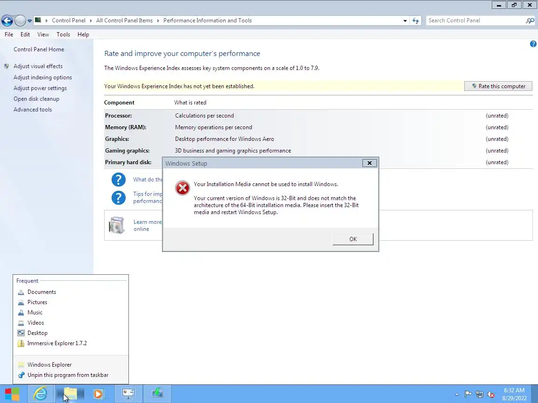Expand the chevron after Control Panel breadcrumb
Screen dimensions: 538x403
(x=91, y=21)
